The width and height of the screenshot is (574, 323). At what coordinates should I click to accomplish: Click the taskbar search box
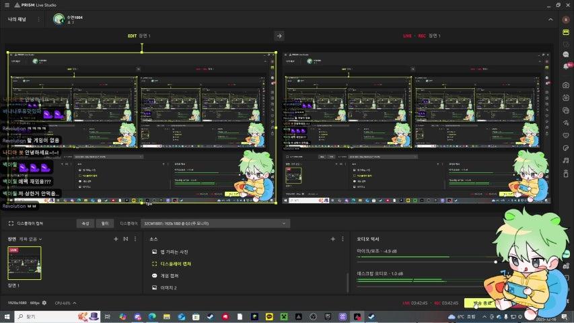coord(57,316)
